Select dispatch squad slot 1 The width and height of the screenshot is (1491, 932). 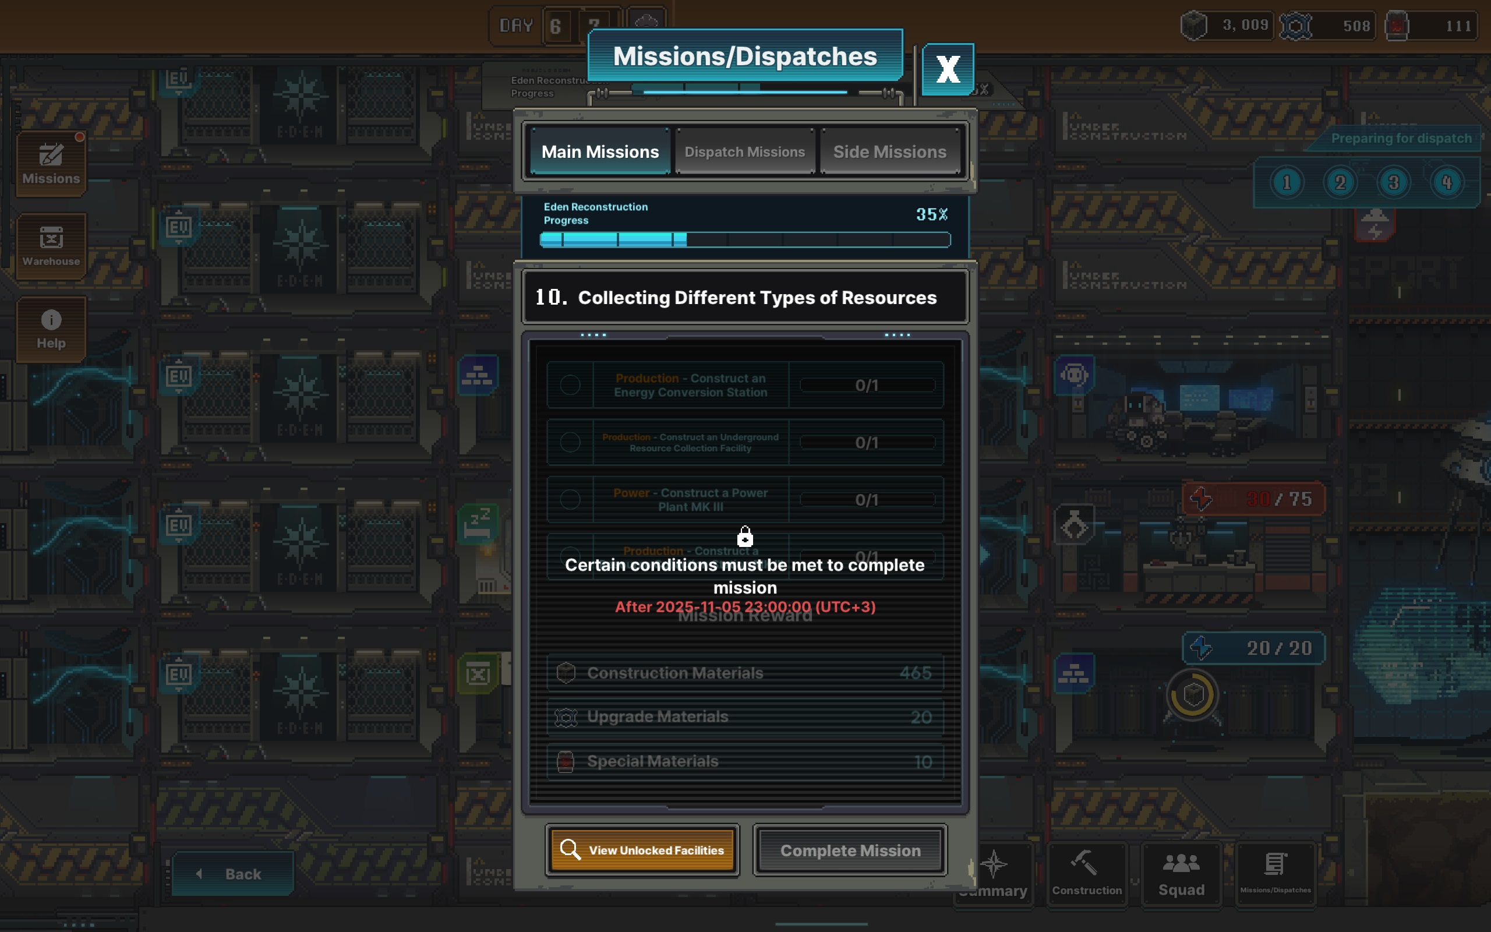1287,182
